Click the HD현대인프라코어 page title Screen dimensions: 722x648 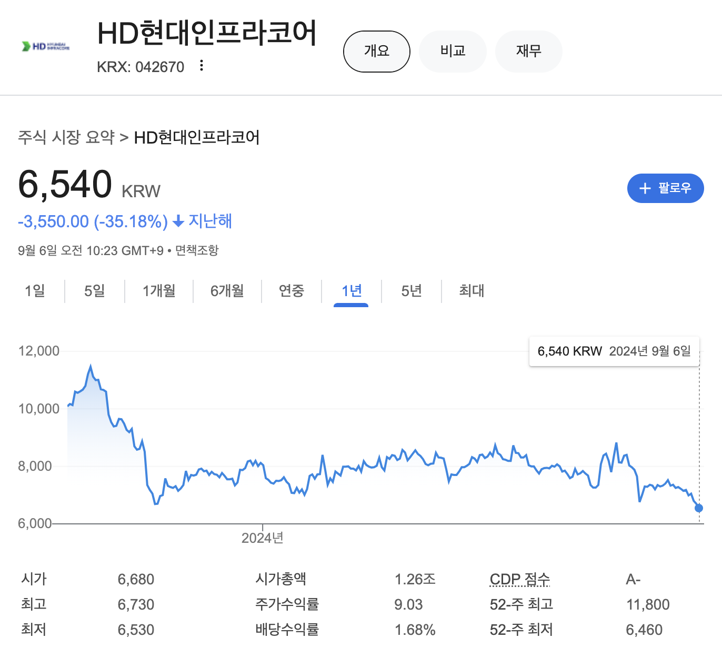tap(207, 33)
